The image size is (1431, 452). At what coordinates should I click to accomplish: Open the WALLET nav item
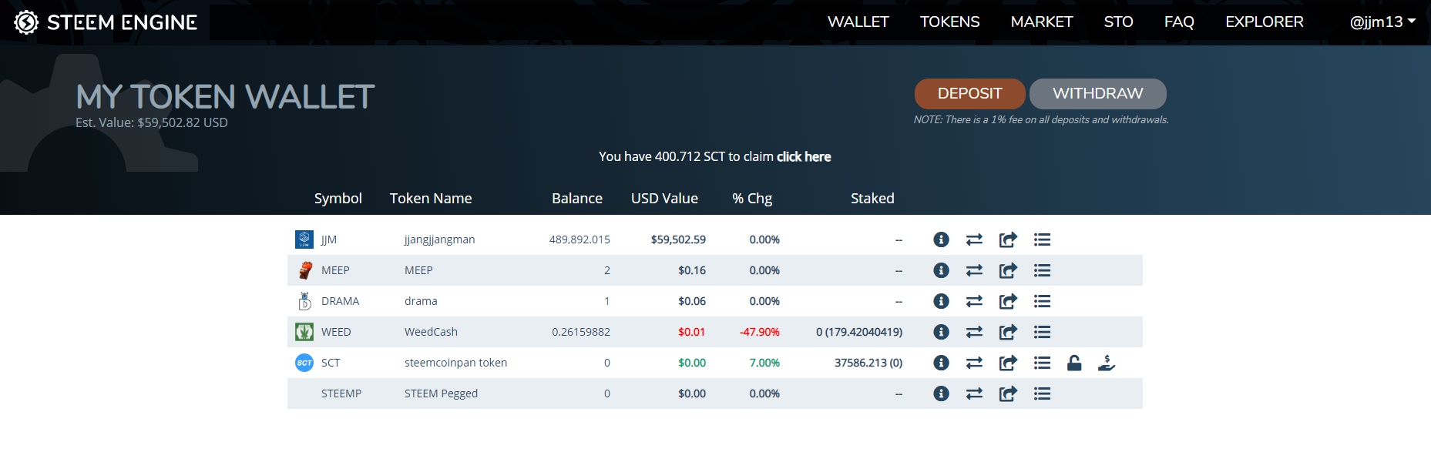[x=858, y=22]
